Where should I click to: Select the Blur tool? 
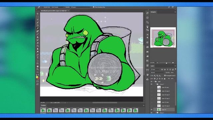coord(38,49)
